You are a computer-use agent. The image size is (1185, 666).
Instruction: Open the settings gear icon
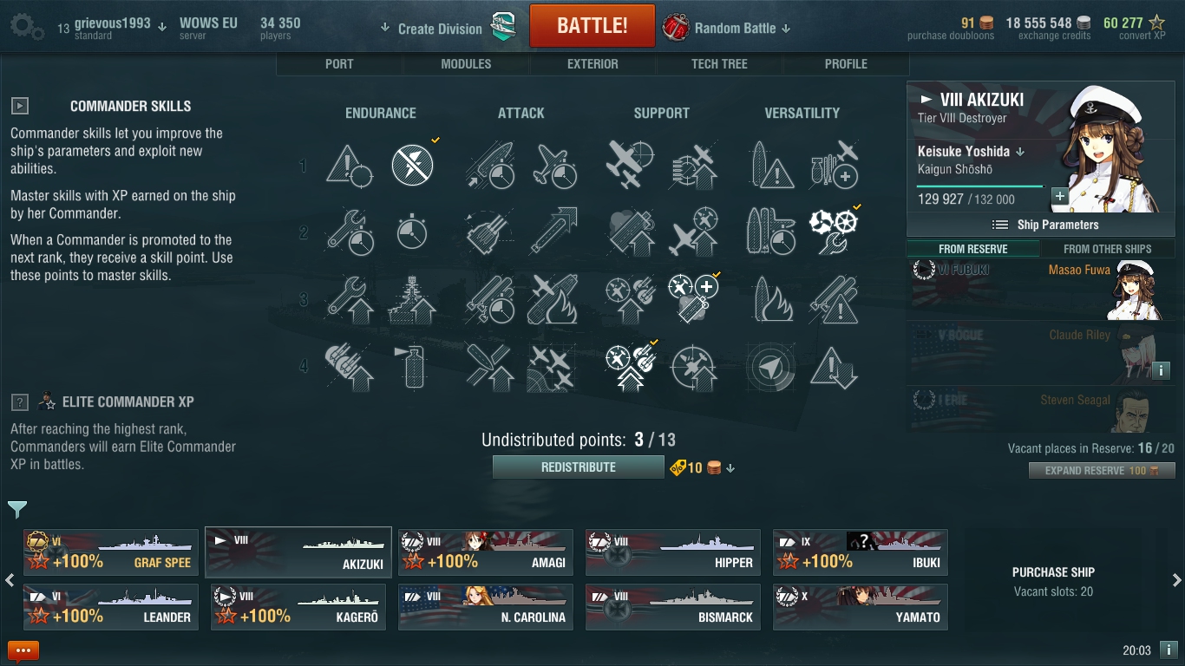(x=26, y=27)
